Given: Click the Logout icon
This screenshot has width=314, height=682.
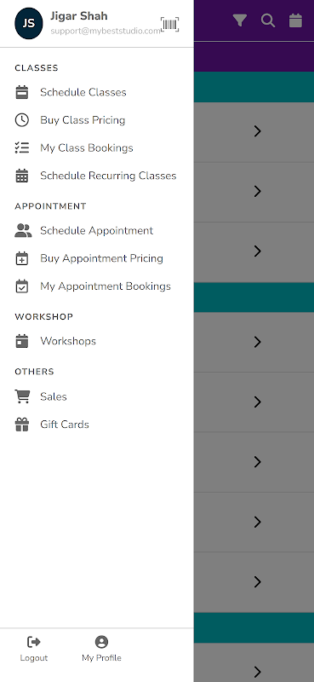Looking at the screenshot, I should pos(34,642).
